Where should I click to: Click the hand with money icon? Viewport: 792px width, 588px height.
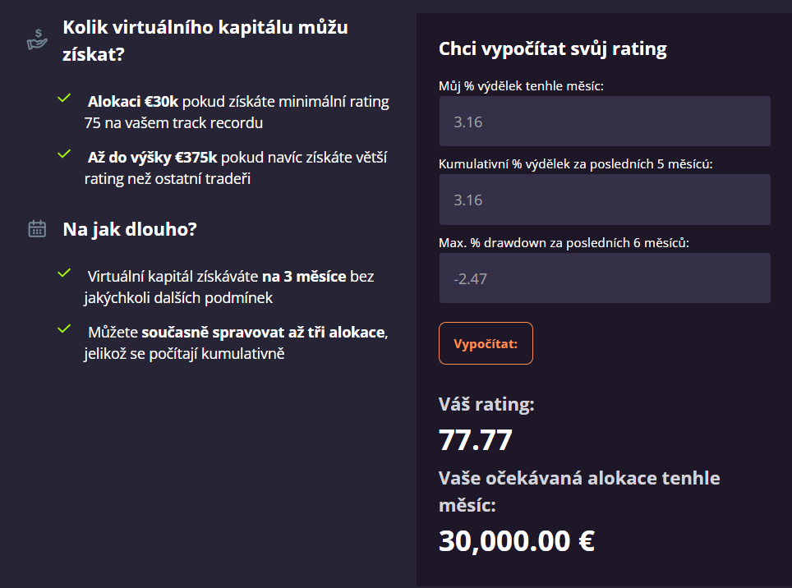(37, 39)
